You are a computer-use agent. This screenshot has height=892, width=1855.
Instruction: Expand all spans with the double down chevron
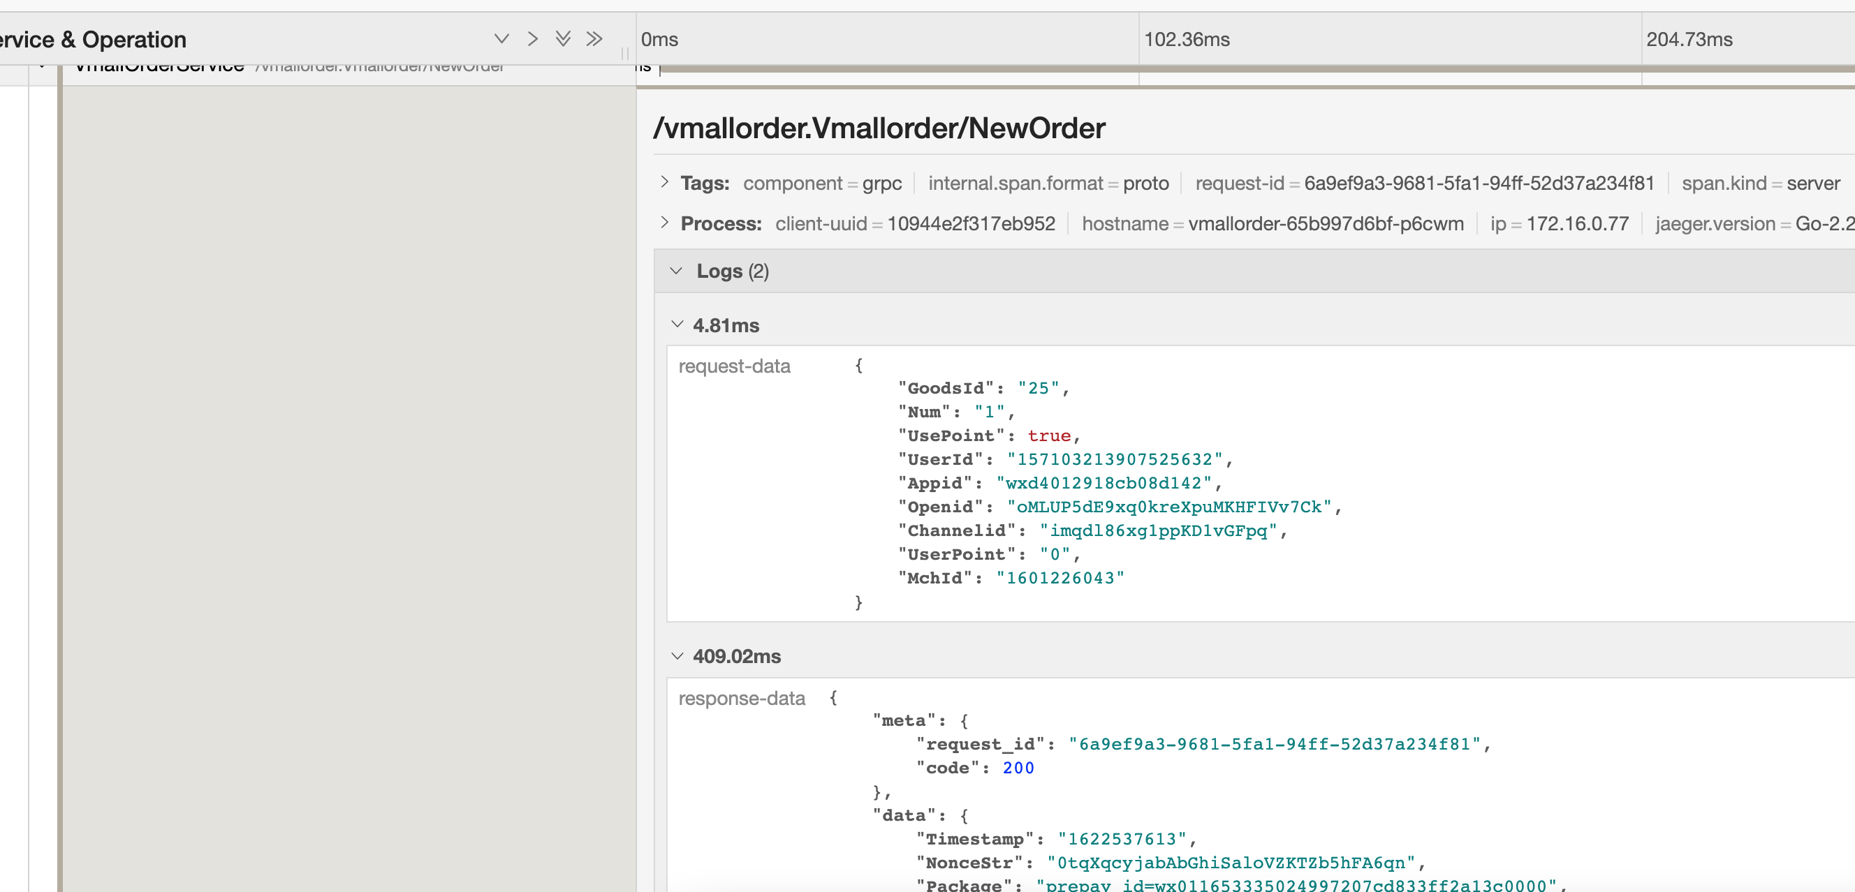(563, 39)
